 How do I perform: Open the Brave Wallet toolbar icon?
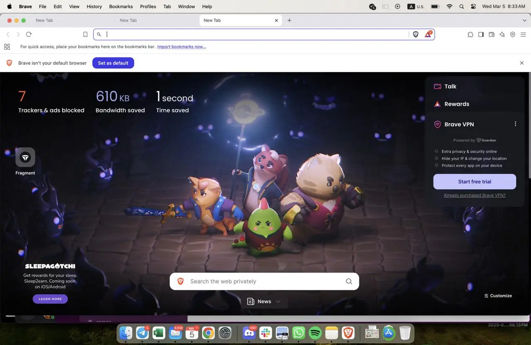tap(492, 34)
